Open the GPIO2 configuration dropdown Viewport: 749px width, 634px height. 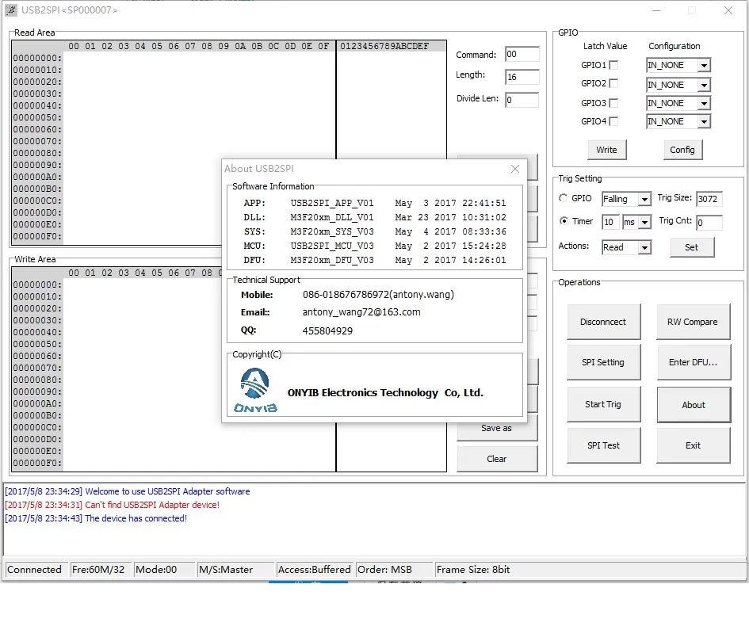(x=704, y=85)
